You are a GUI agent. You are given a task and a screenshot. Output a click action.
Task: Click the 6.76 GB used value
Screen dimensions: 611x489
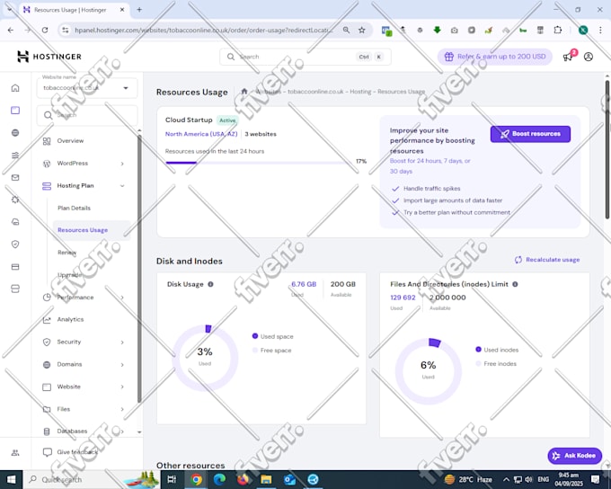[x=304, y=284]
